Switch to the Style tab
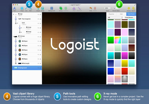The width and height of the screenshot is (149, 104). click(x=121, y=14)
